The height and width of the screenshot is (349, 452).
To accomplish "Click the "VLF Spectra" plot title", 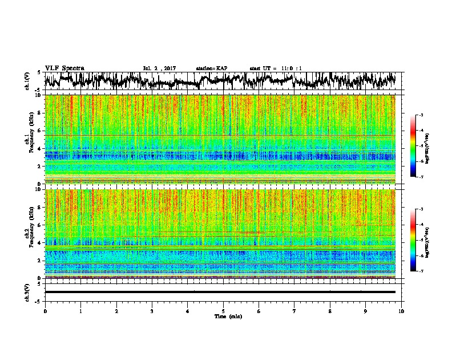I will (x=64, y=68).
